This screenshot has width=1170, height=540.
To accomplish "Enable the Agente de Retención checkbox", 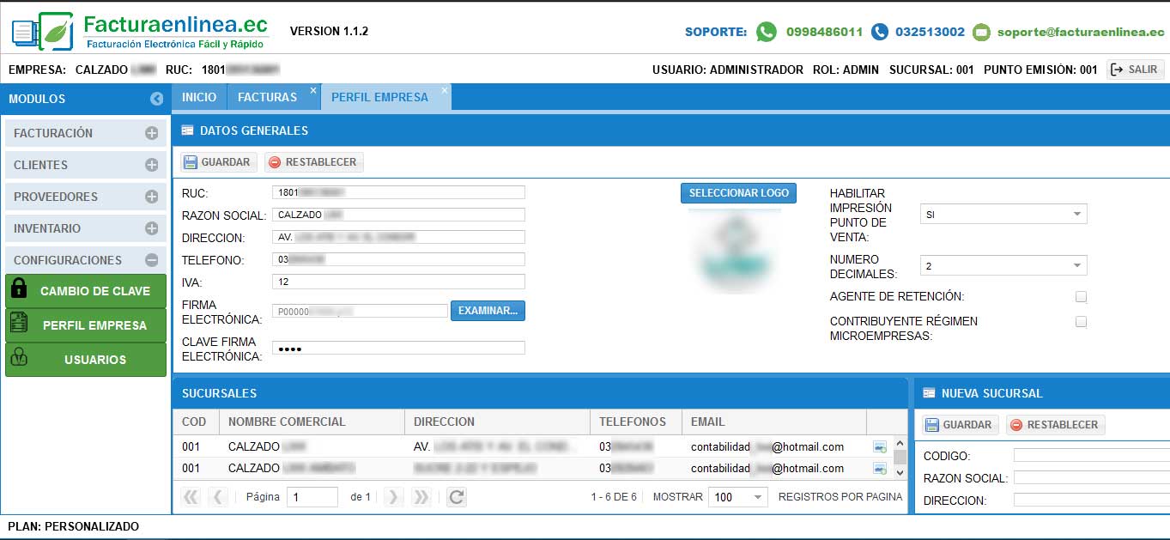I will [1081, 295].
